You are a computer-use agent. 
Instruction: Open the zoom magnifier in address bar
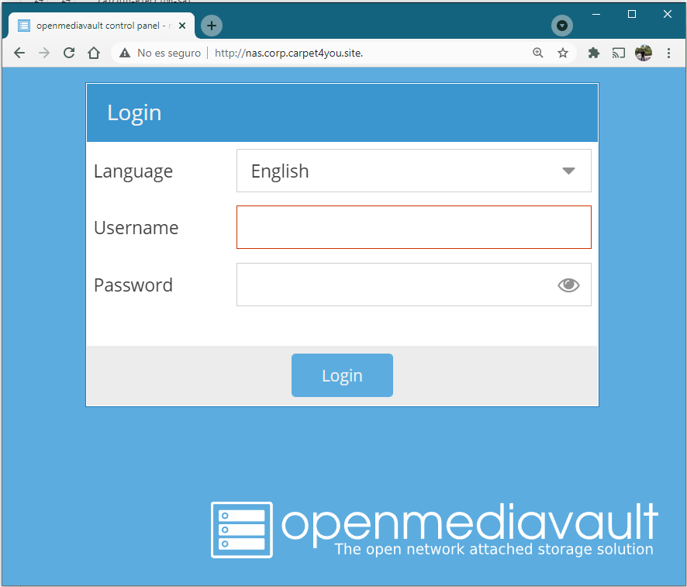(538, 53)
